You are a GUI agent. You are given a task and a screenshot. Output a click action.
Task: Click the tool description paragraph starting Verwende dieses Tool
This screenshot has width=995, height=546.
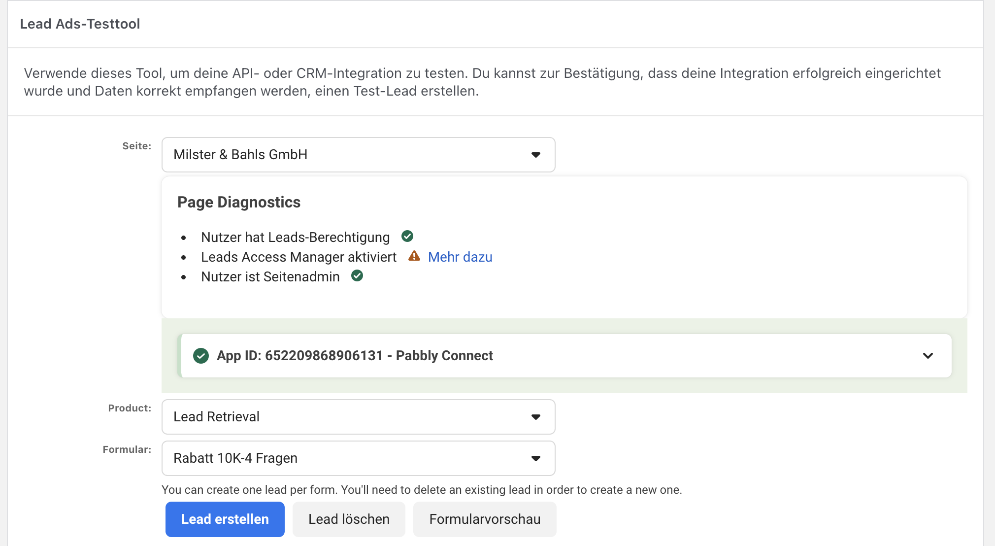click(x=482, y=82)
